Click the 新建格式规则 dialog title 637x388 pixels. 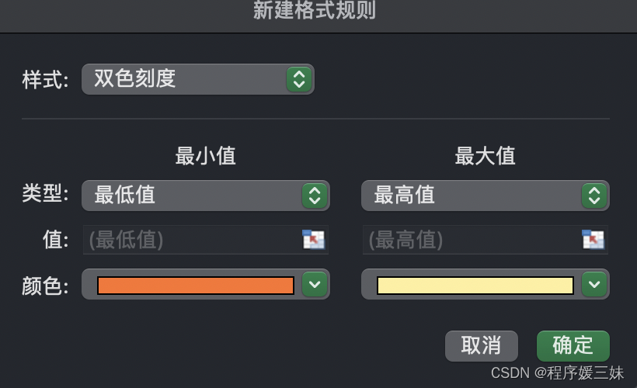click(x=315, y=11)
